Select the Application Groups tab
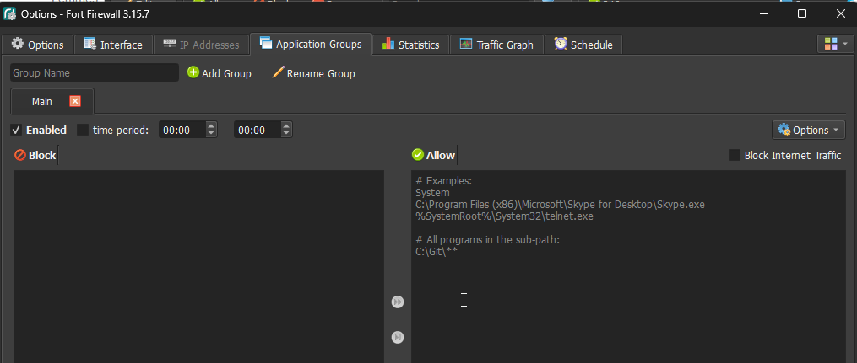 (x=311, y=44)
